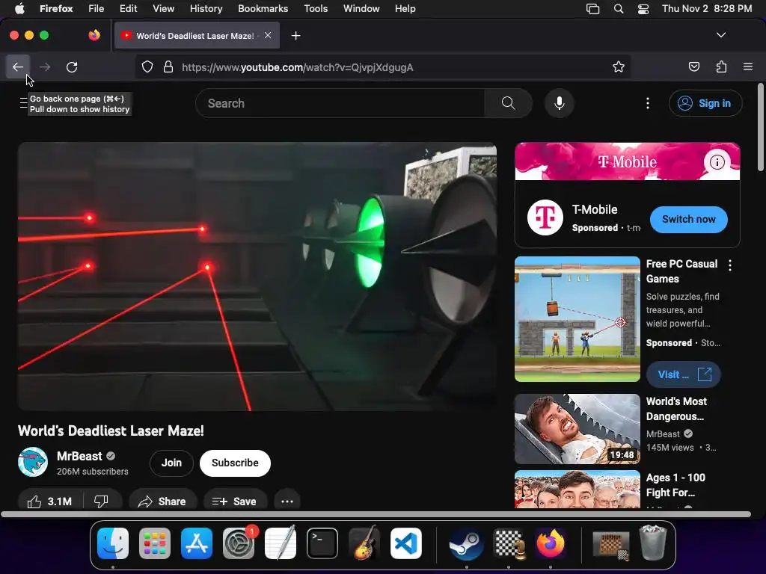Open Control Center in the menu bar

(x=643, y=8)
